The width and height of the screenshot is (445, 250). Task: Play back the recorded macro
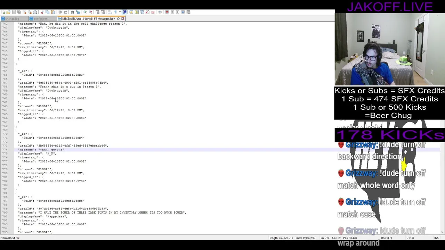177,12
